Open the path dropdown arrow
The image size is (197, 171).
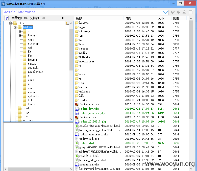click(x=165, y=12)
